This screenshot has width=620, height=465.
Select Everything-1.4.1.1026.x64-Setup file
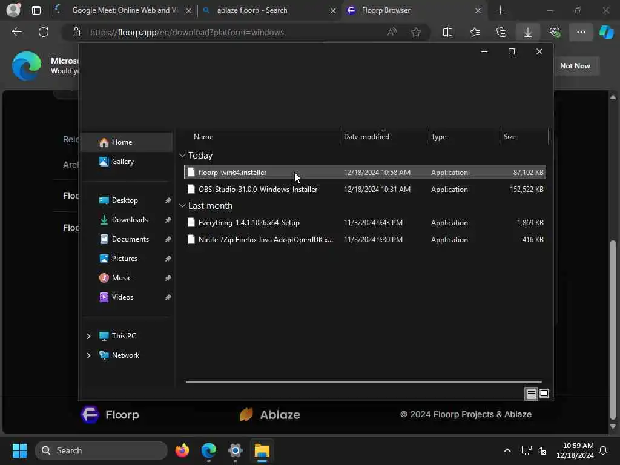point(365,223)
